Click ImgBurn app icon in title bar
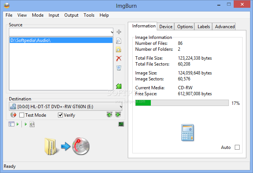Screen dimensions: 253x173 [x=7, y=6]
